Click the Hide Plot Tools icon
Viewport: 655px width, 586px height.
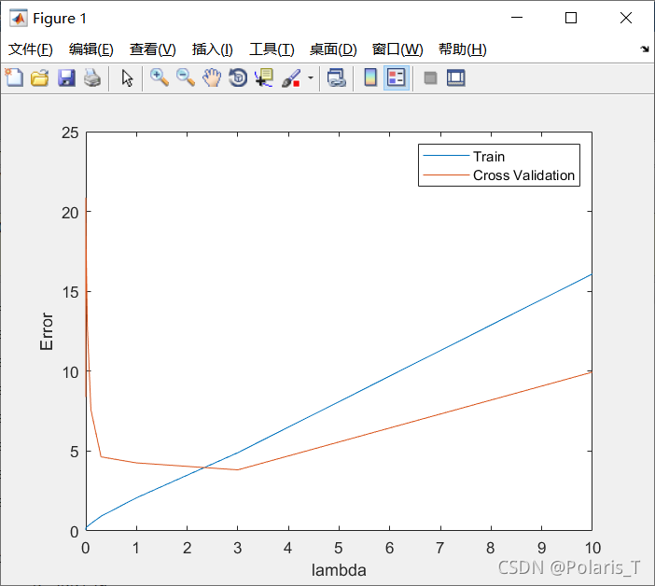(x=430, y=78)
